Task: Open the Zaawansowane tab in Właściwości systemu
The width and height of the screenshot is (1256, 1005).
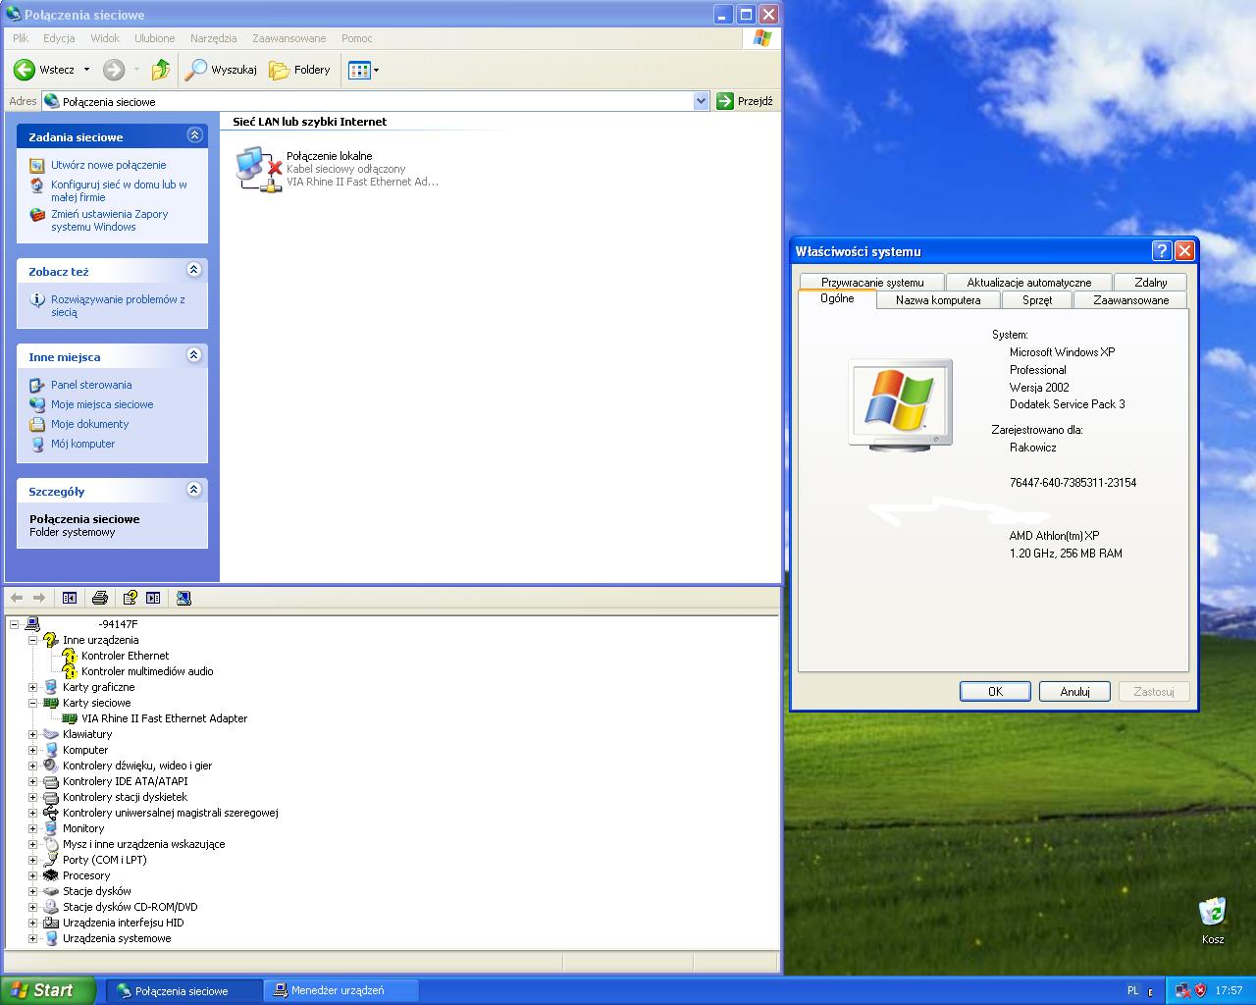Action: [x=1130, y=300]
